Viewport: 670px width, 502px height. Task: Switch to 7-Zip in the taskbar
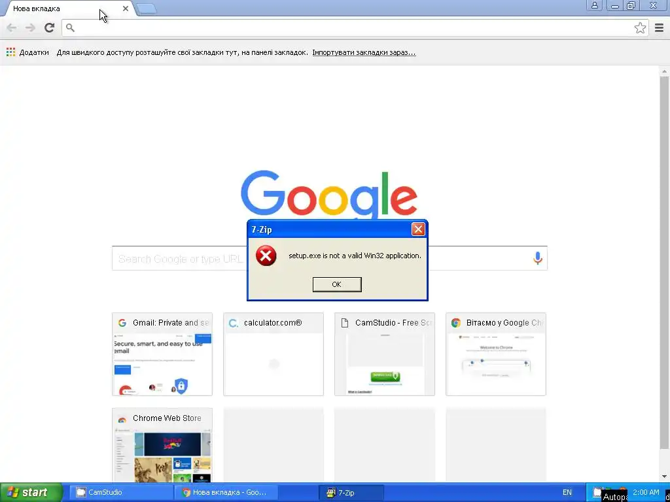point(351,493)
